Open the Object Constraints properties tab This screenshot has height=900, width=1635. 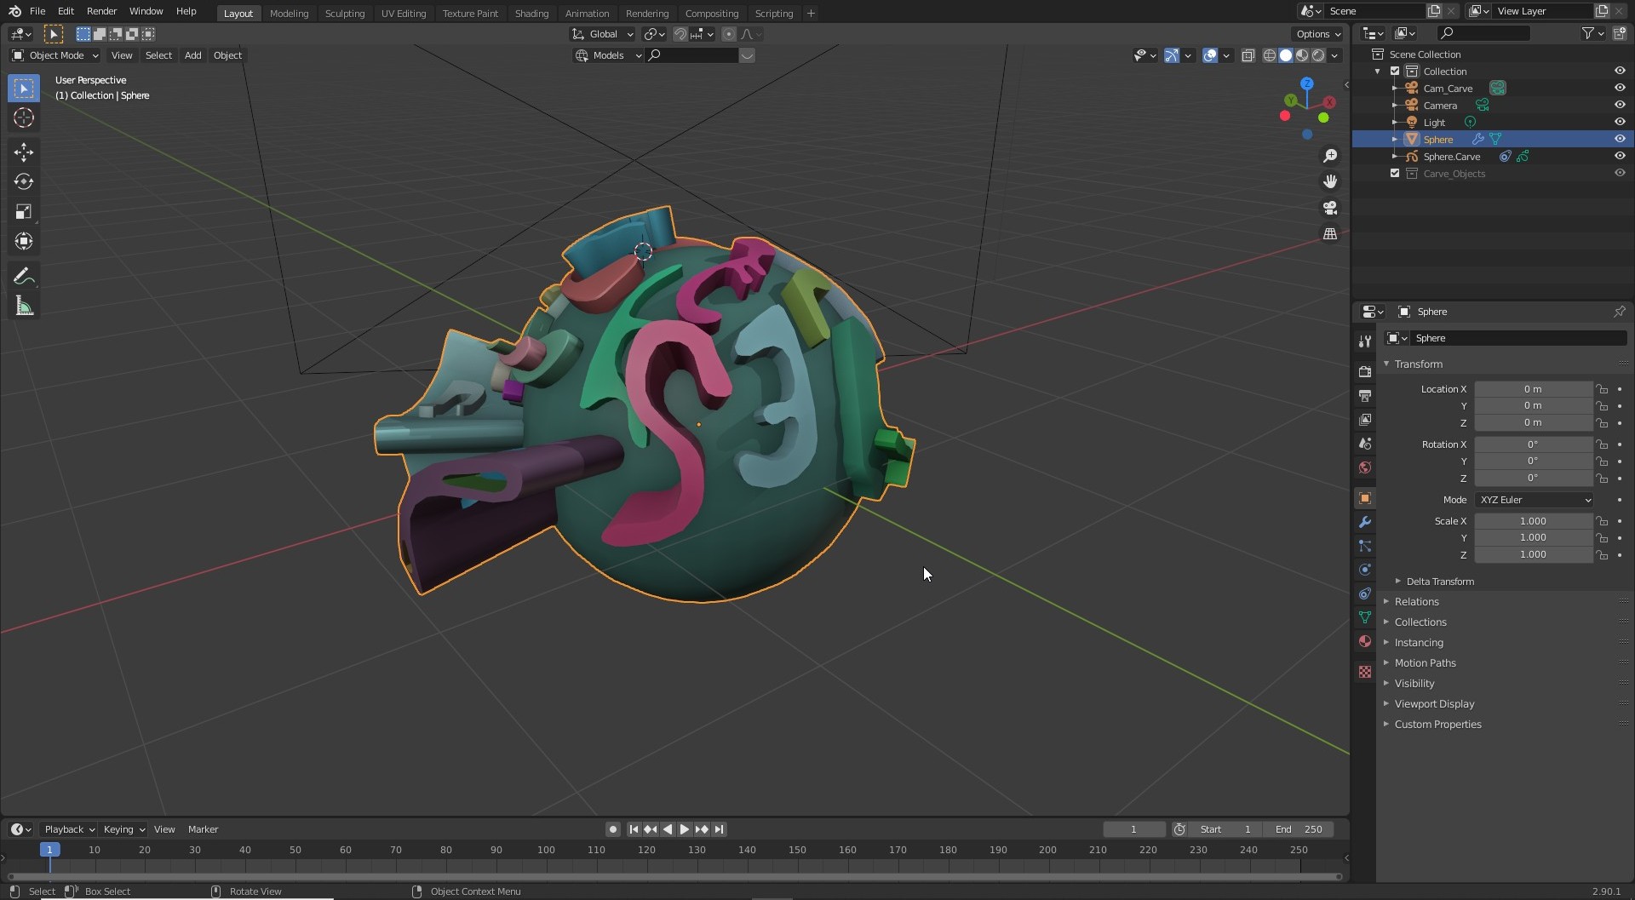(x=1365, y=593)
